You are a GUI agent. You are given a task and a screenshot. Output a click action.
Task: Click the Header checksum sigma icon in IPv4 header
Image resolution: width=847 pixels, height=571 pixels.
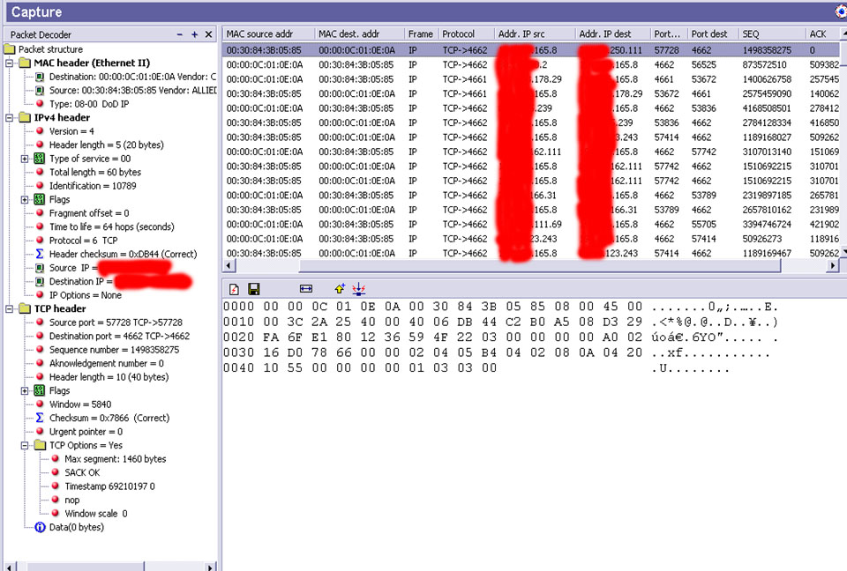click(x=40, y=255)
